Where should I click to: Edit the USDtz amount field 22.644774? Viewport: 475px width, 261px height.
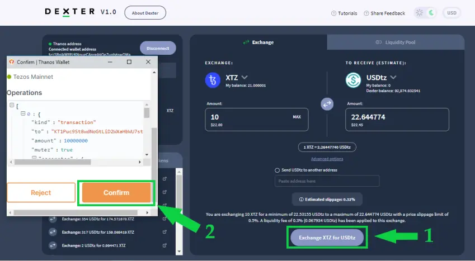[397, 120]
